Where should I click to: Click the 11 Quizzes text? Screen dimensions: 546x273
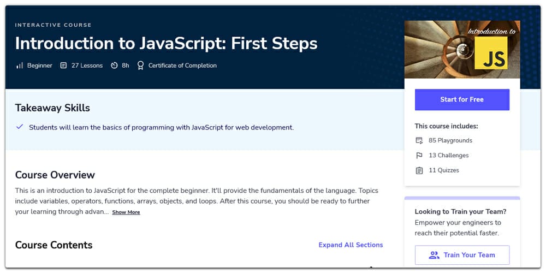[444, 170]
